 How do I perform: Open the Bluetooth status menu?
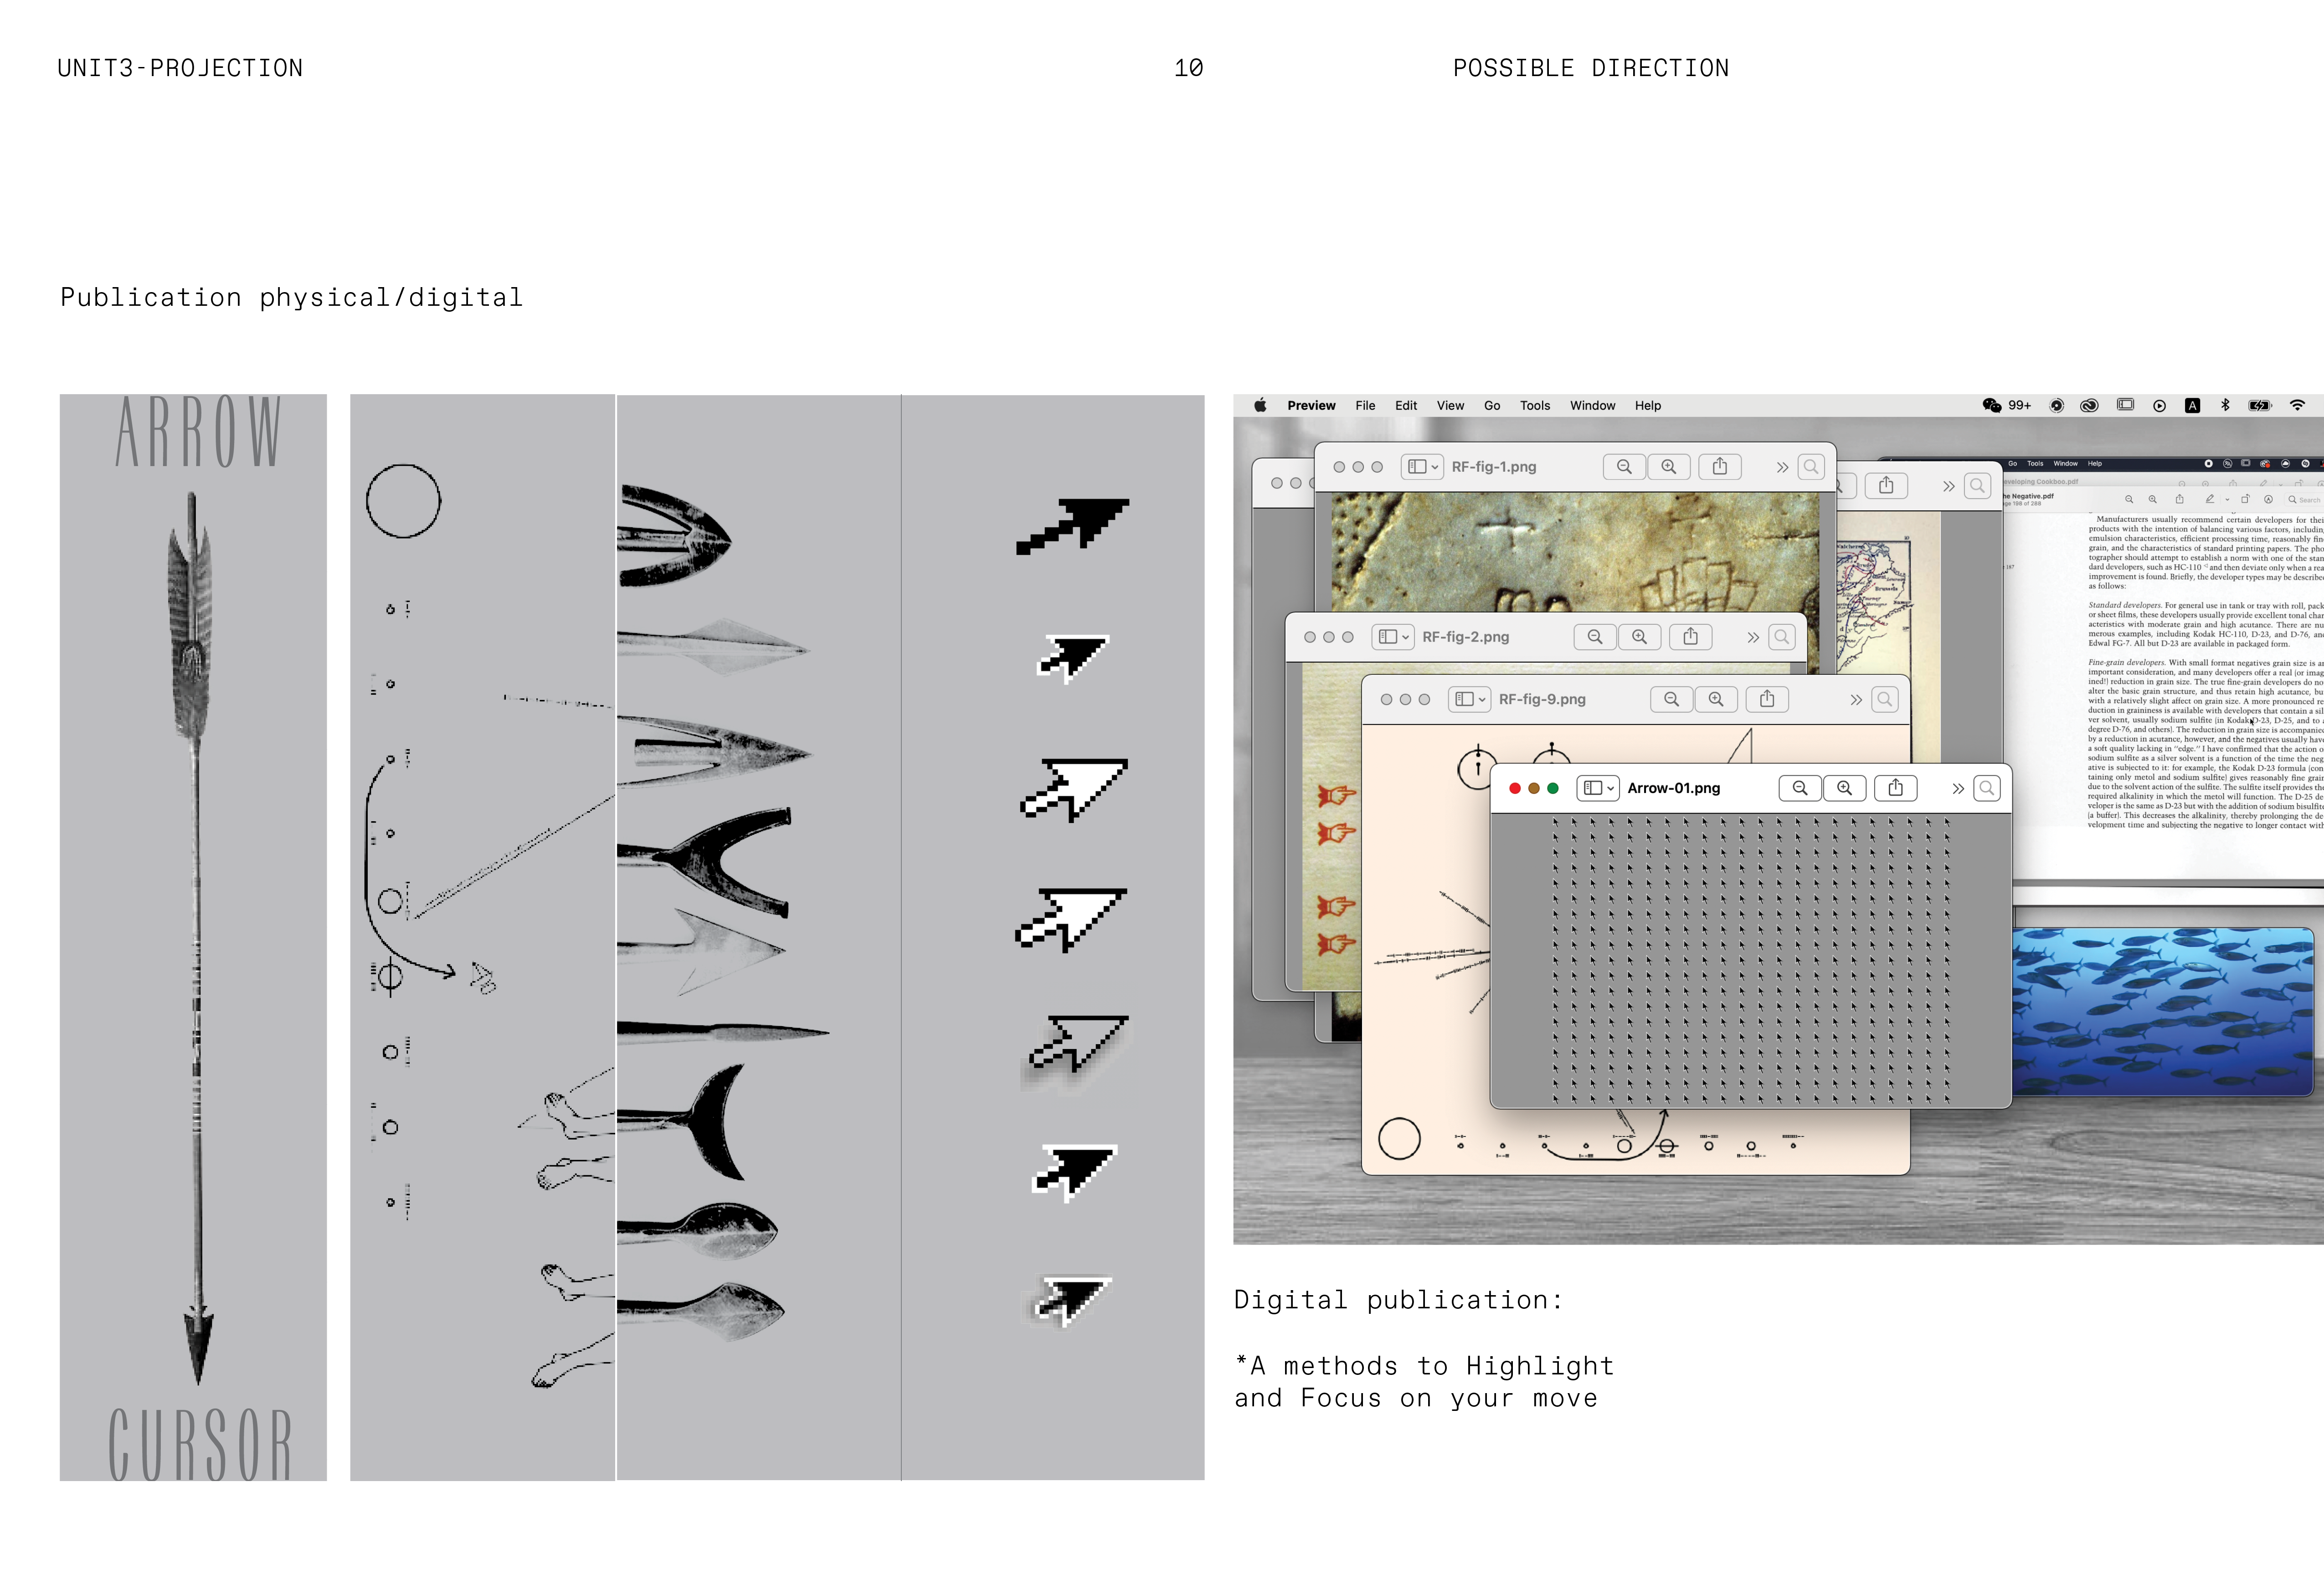click(2225, 405)
